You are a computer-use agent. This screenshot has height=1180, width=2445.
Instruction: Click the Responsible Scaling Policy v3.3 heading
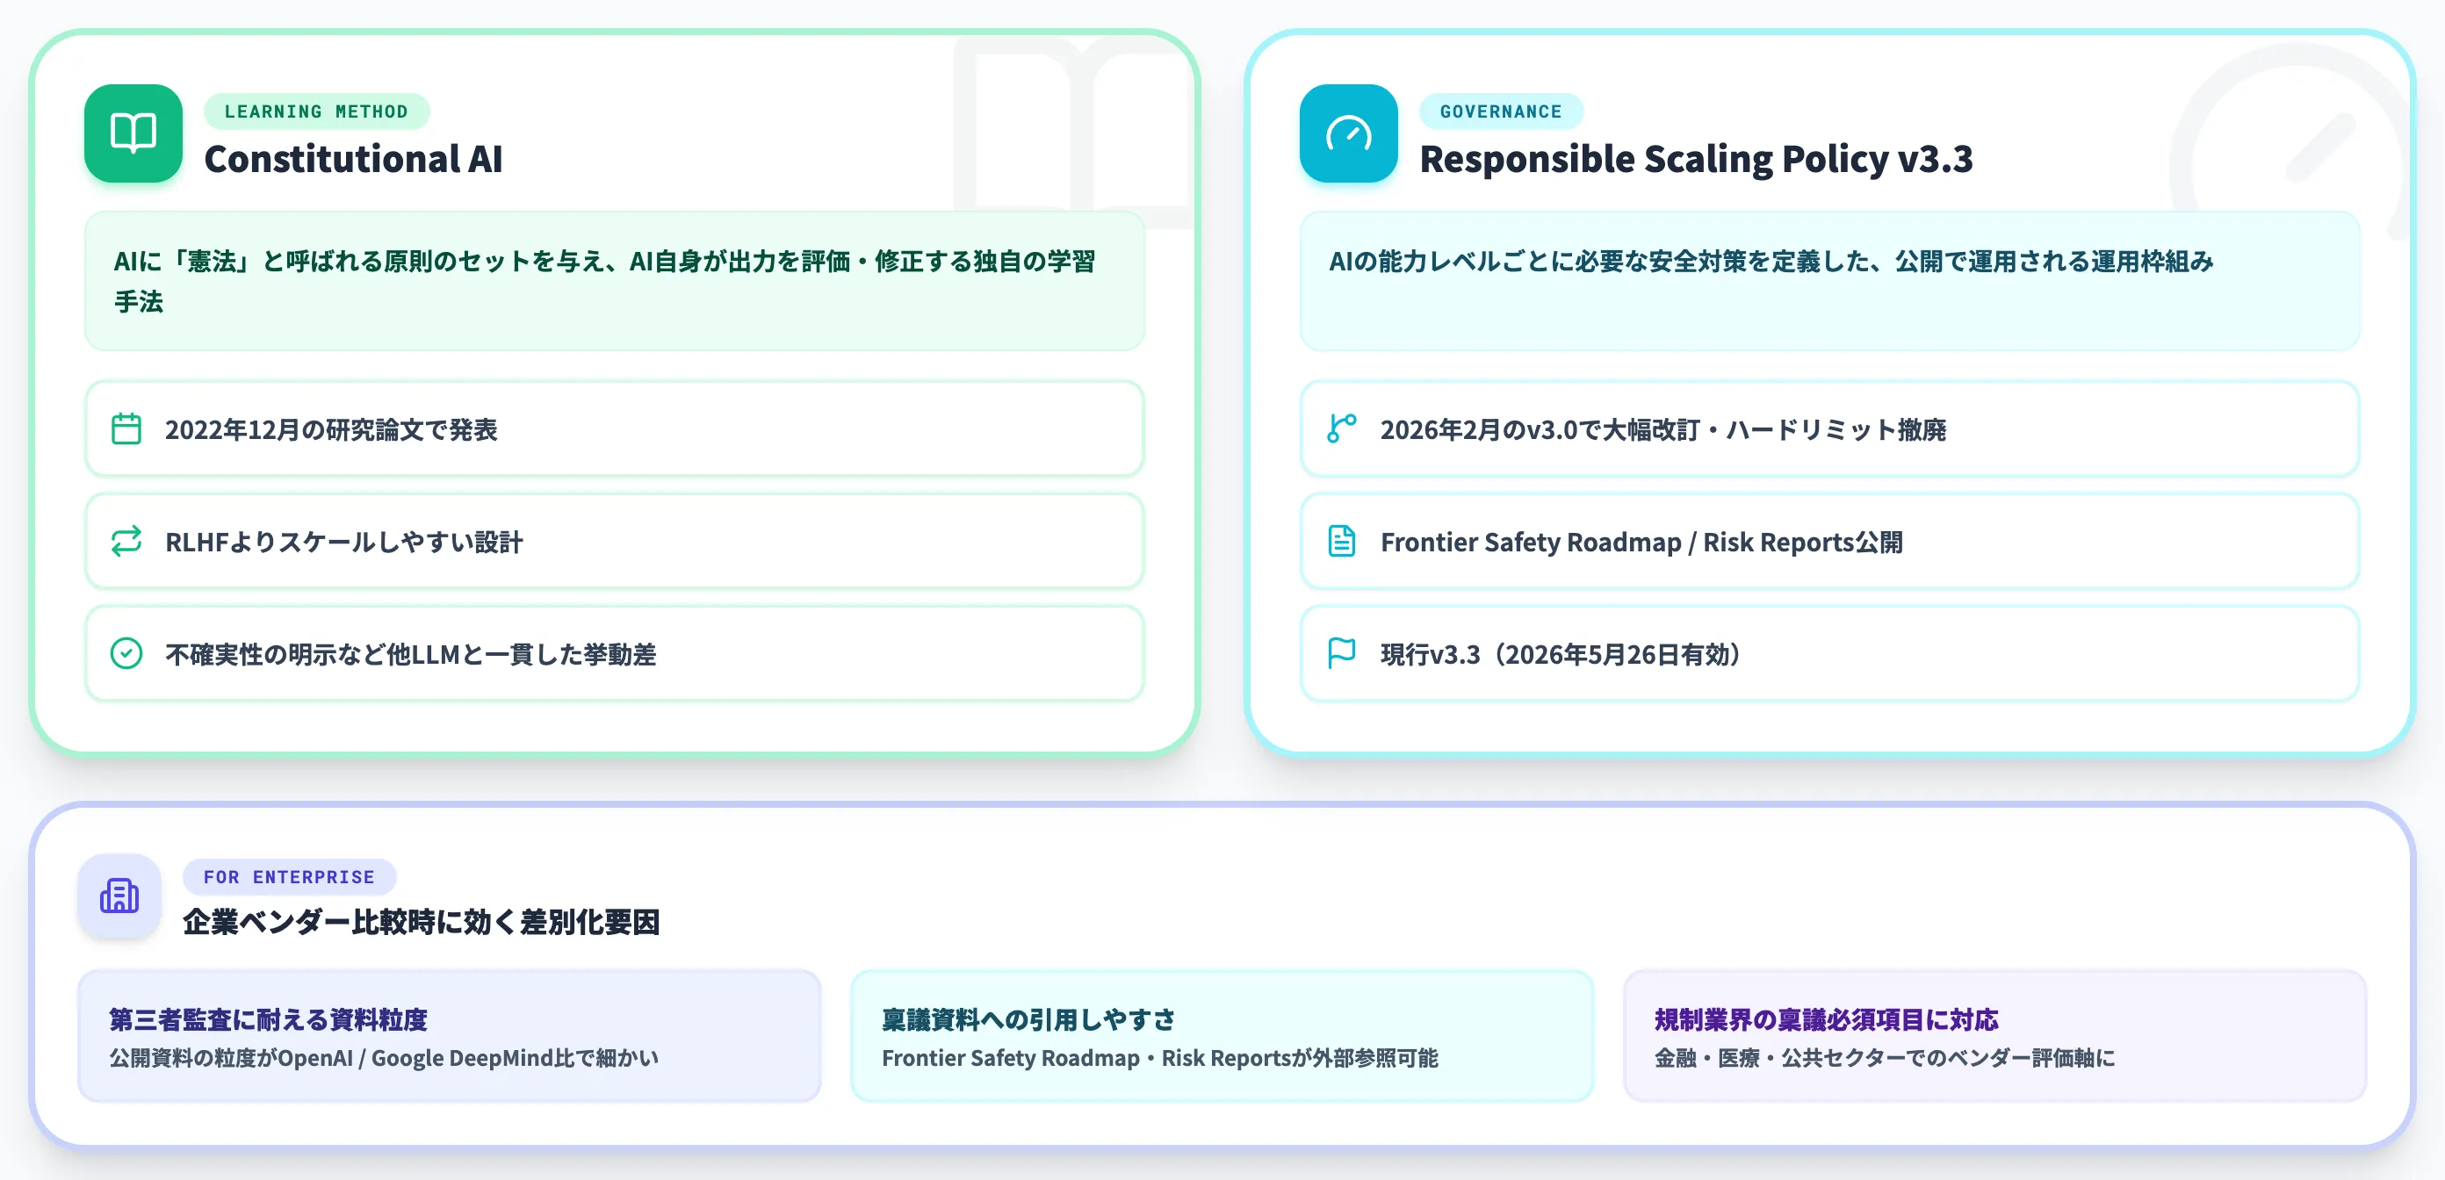(x=1696, y=158)
